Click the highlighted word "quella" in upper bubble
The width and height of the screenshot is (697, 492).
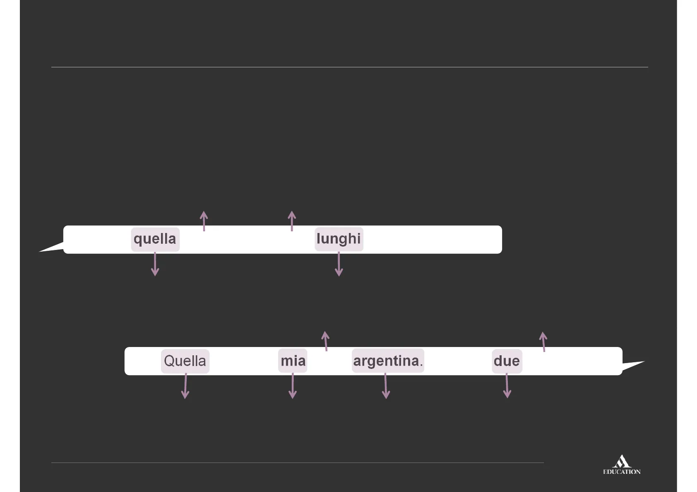point(155,239)
